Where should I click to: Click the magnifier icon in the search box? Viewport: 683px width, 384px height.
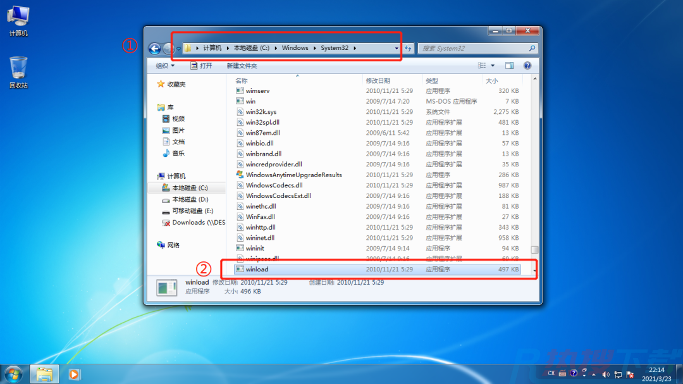click(532, 48)
